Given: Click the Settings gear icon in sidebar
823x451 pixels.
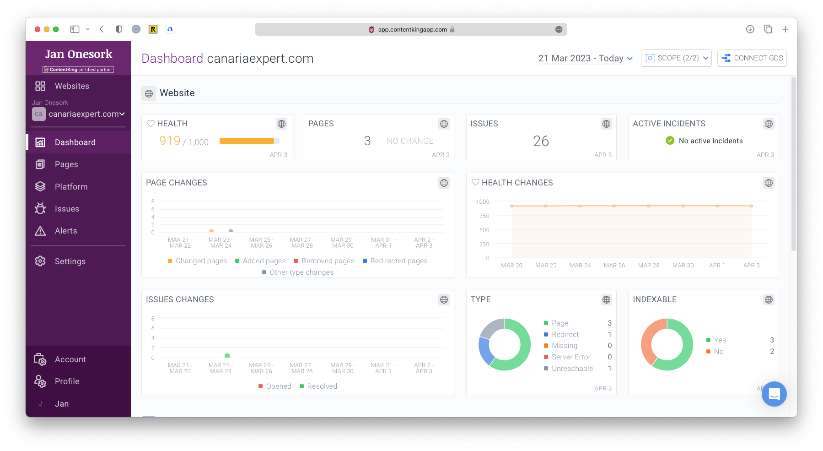Looking at the screenshot, I should pos(40,261).
